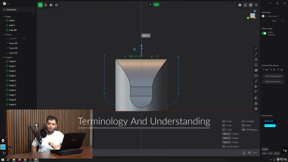Open the Windows Start menu
This screenshot has height=162, width=288.
click(3, 160)
